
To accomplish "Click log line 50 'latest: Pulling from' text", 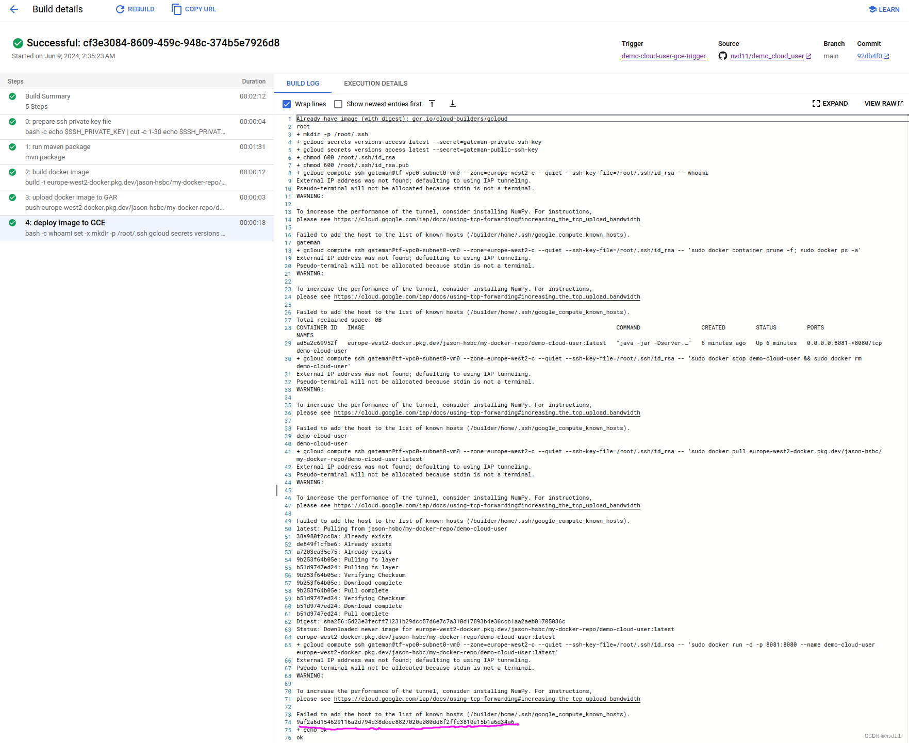I will coord(402,529).
